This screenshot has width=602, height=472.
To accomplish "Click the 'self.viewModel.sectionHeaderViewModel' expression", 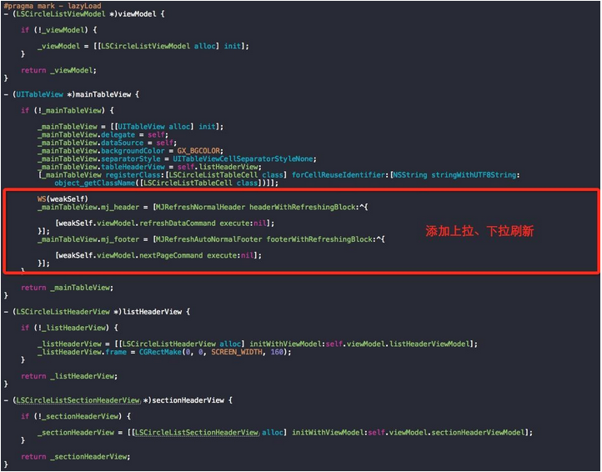I will tap(447, 433).
